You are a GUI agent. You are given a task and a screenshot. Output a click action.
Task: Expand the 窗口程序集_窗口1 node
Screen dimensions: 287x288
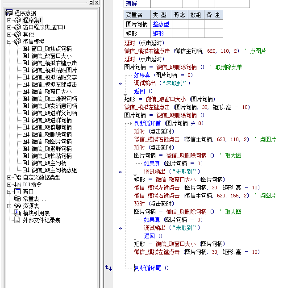click(x=9, y=27)
